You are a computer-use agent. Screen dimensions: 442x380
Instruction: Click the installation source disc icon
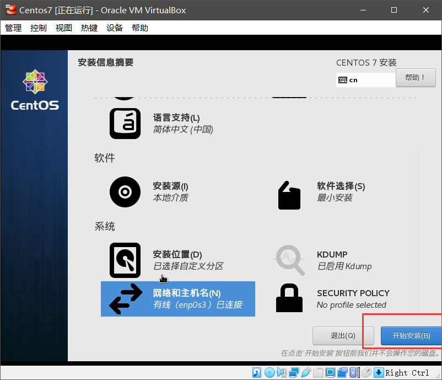tap(125, 192)
